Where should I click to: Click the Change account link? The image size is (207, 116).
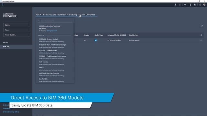(x=52, y=31)
